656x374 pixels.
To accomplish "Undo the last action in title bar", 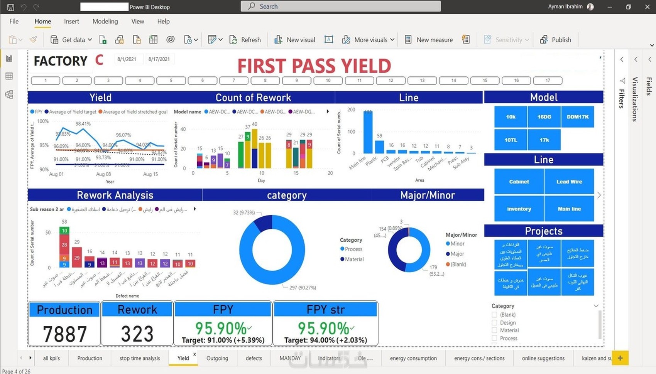I will [24, 7].
